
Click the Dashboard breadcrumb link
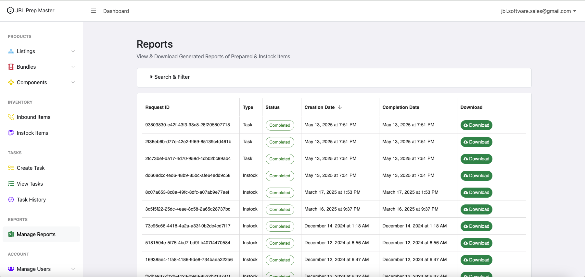pos(116,11)
